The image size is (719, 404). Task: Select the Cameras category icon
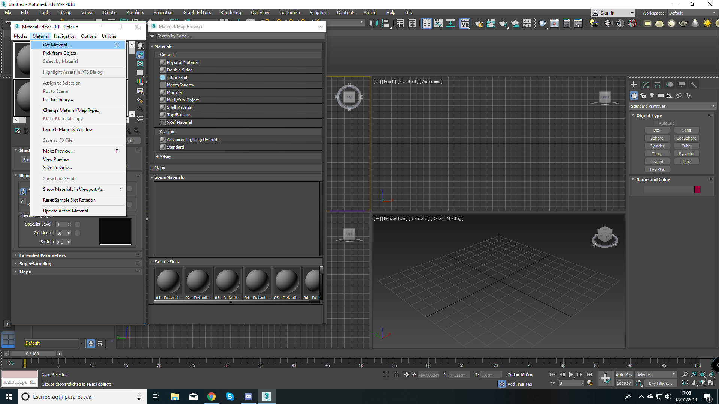661,95
